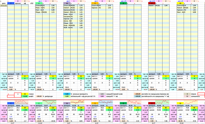
Task: Select the top purple header cell numbered 16
Action: pos(67,3)
